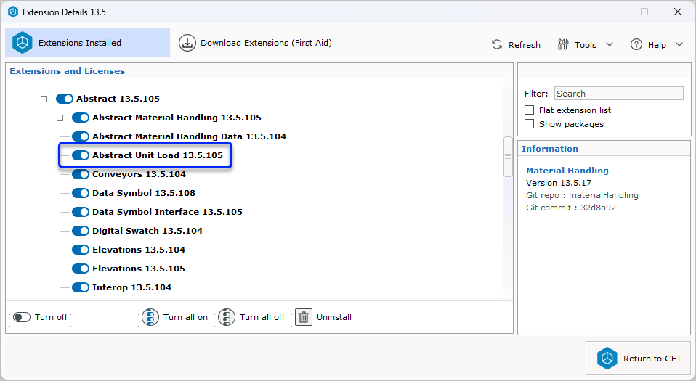Image resolution: width=696 pixels, height=381 pixels.
Task: Select Data Symbol Interface 13.5.105 text
Action: (x=167, y=212)
